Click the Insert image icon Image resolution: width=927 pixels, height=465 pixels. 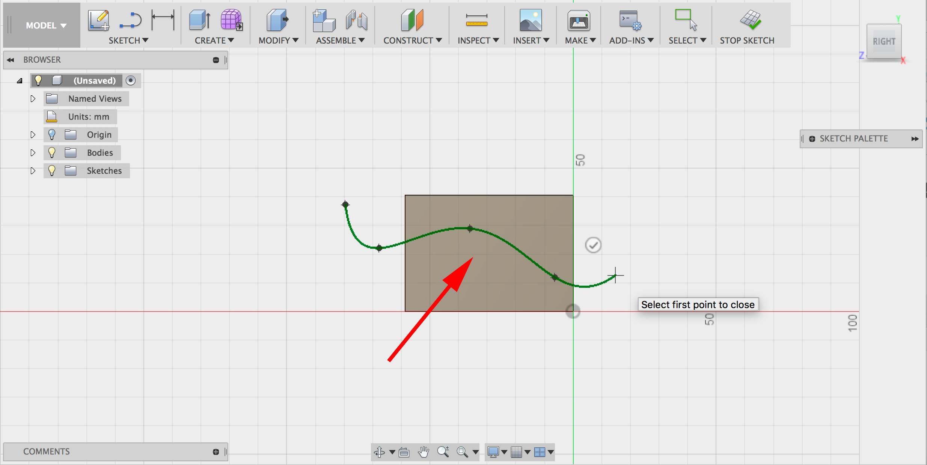pos(531,20)
